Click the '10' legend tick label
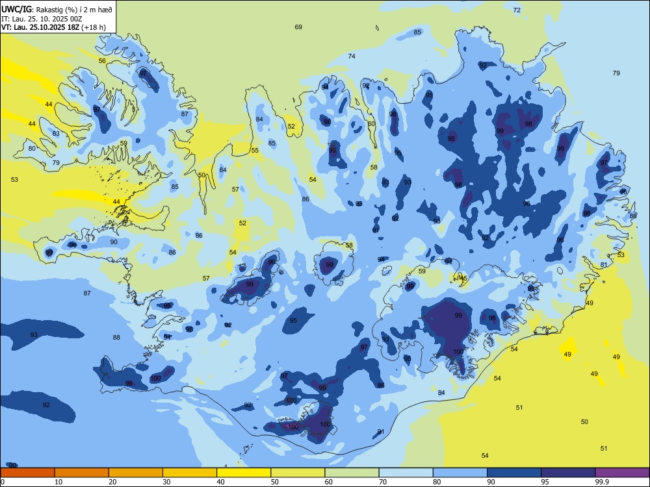The image size is (650, 487). (58, 482)
